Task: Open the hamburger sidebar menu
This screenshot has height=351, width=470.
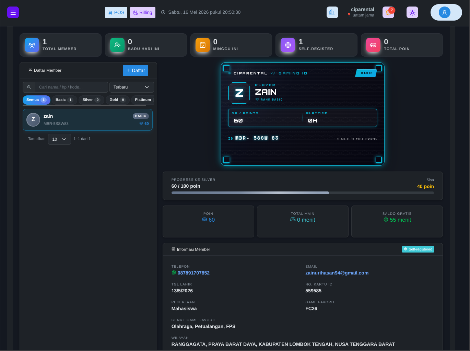Action: click(x=13, y=12)
